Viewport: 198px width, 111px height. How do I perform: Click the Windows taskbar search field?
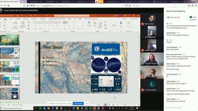pyautogui.click(x=17, y=108)
